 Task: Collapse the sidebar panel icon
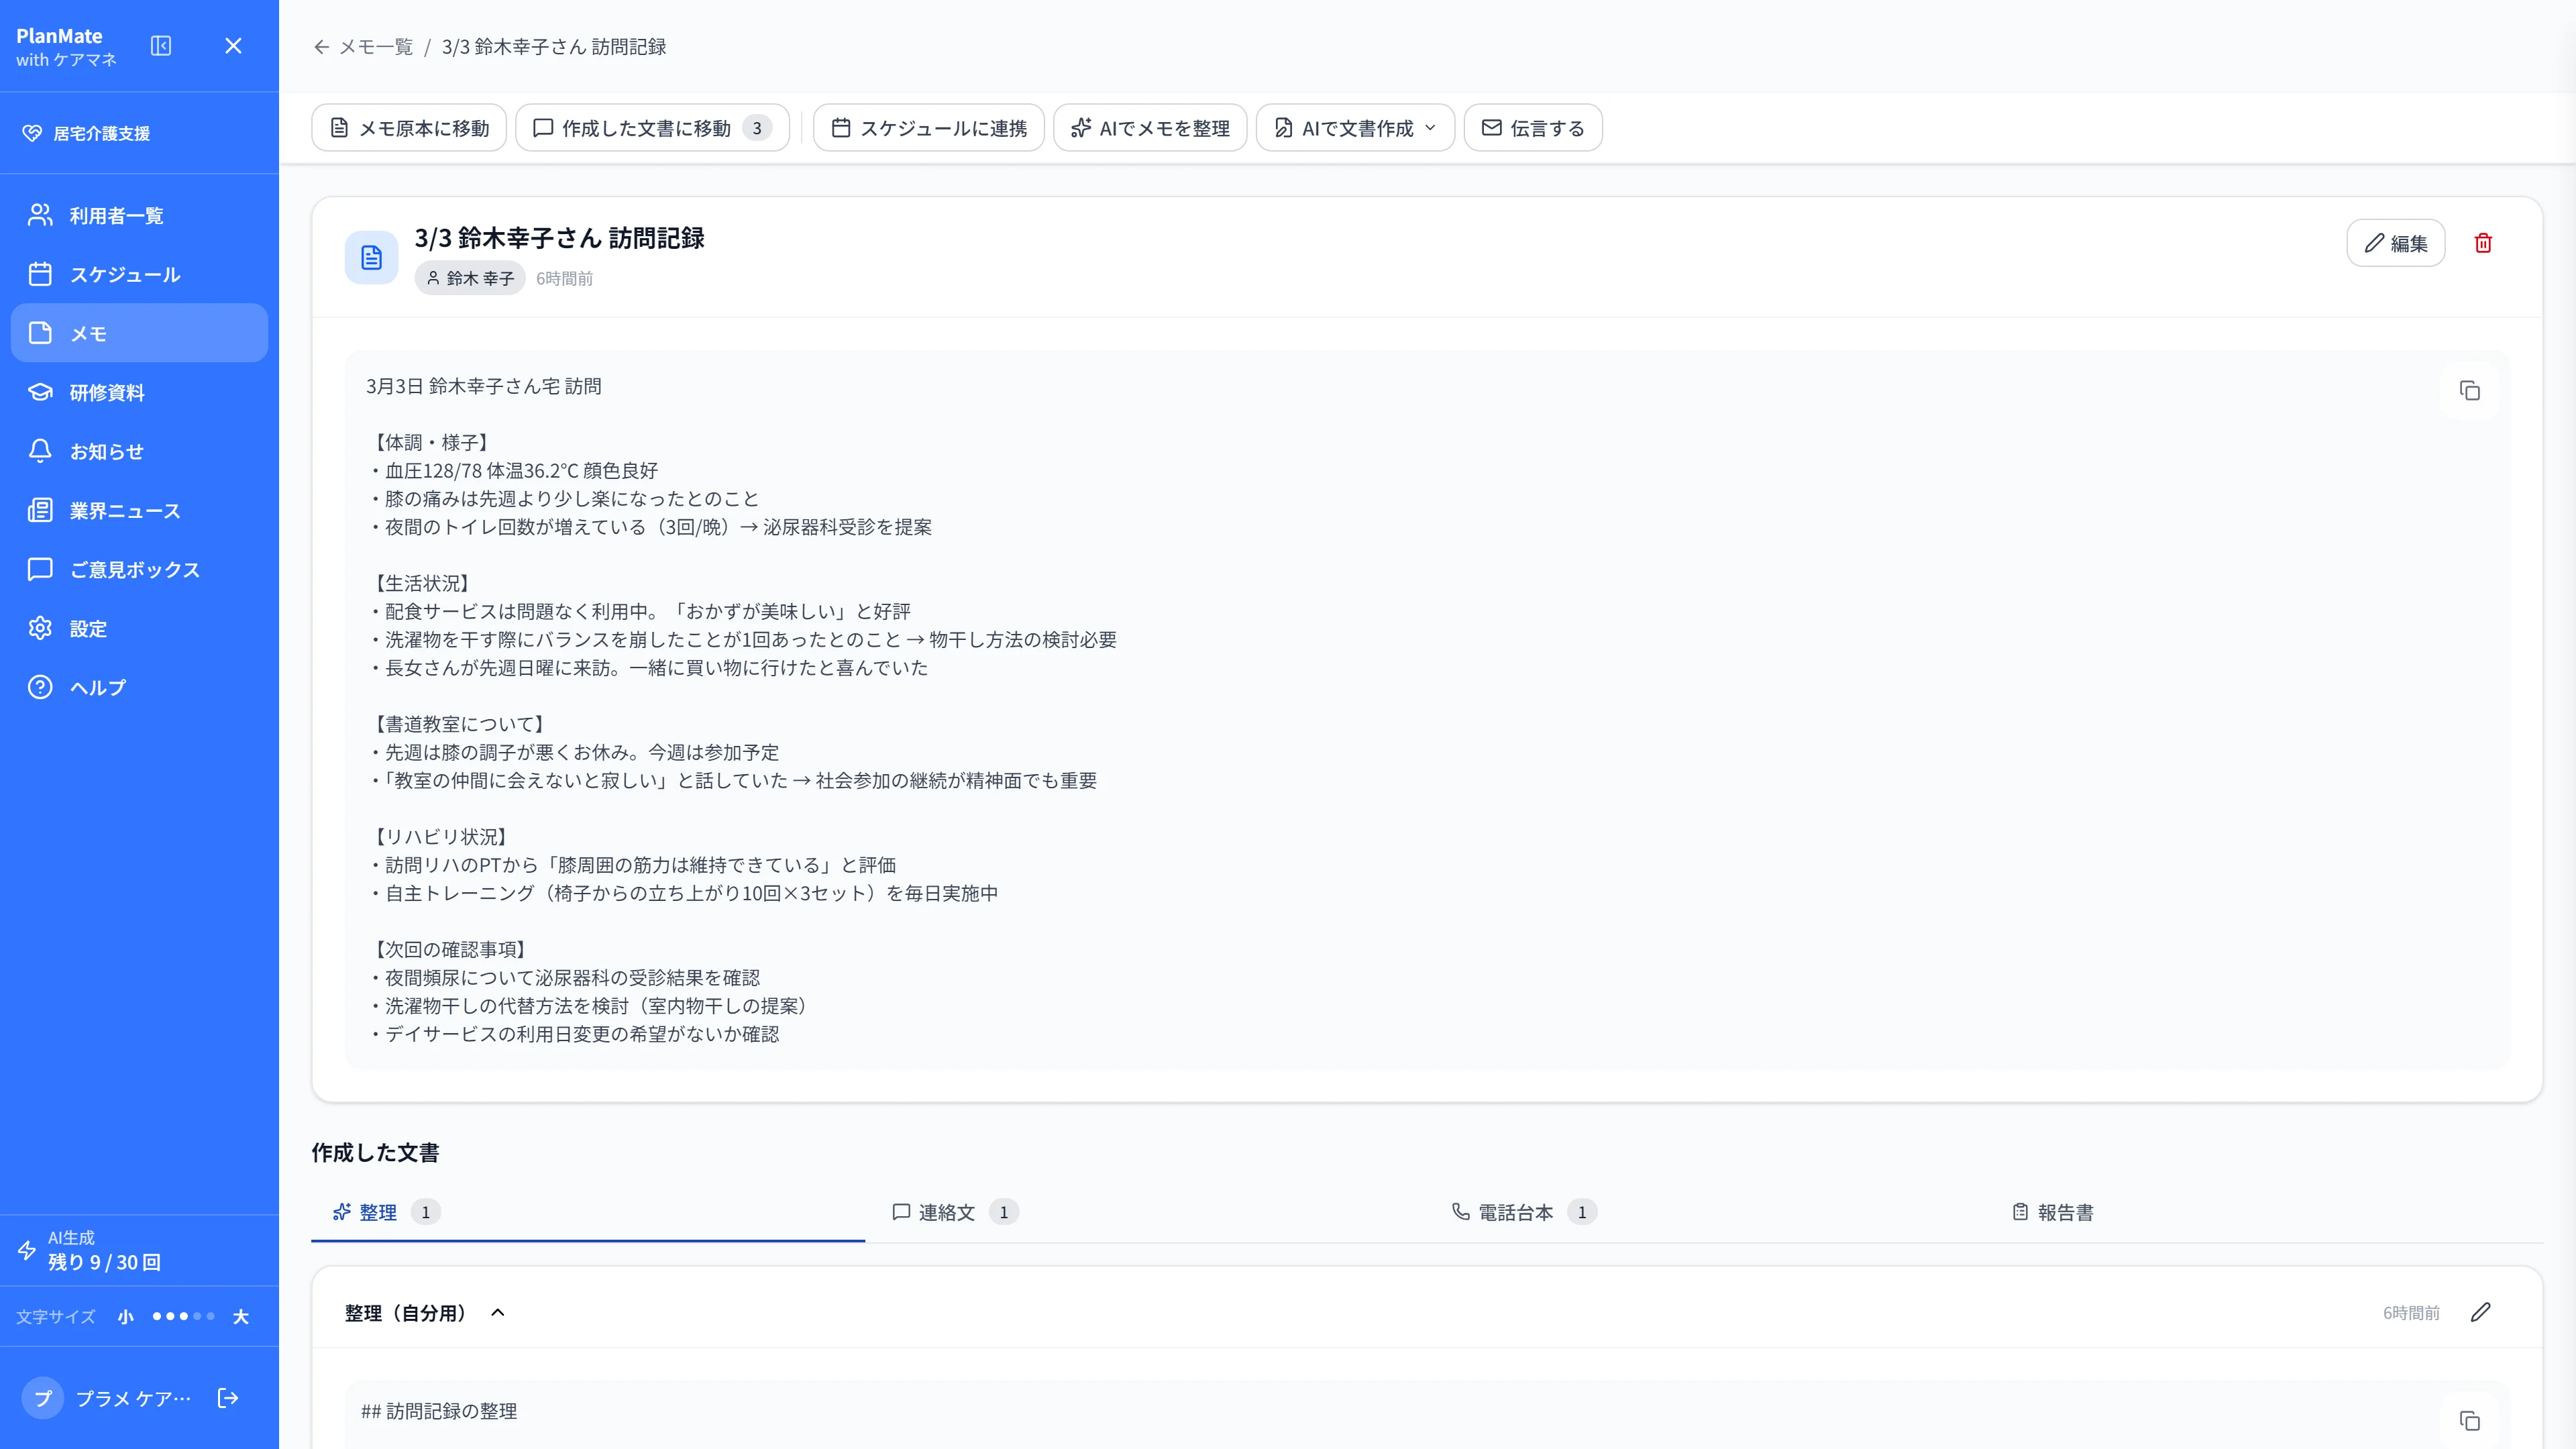click(161, 46)
